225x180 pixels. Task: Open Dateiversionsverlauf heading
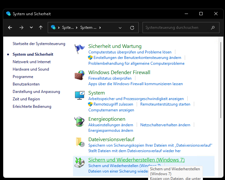111,139
